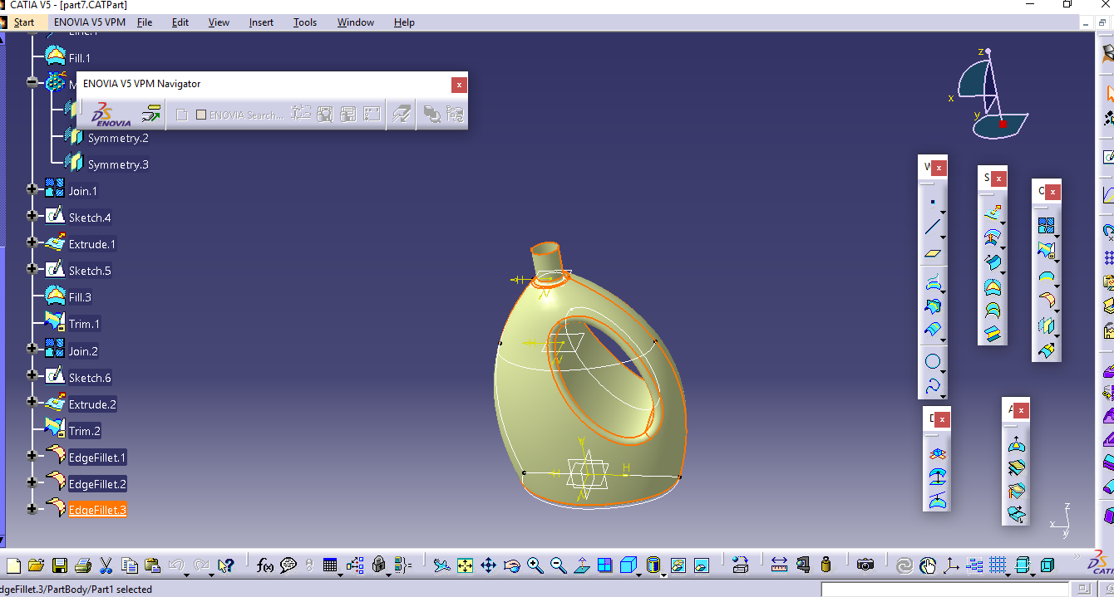Click the Normal View icon
Screen dimensions: 1114x597
(581, 565)
